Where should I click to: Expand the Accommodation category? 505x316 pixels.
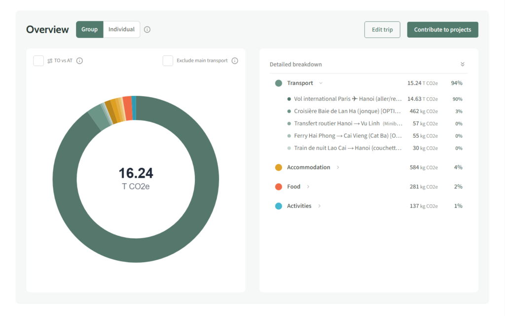click(338, 167)
